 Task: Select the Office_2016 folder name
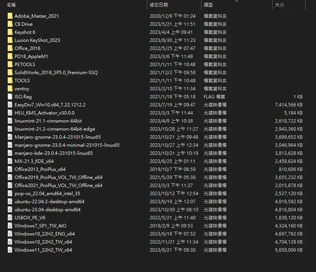coord(27,48)
